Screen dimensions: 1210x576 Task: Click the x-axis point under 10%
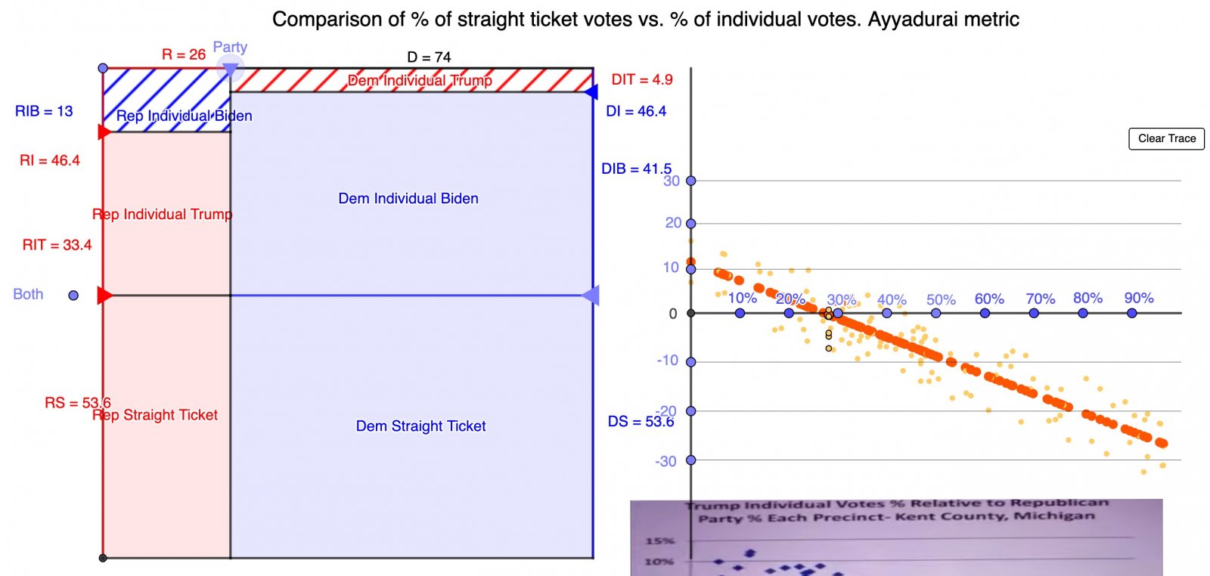point(740,313)
